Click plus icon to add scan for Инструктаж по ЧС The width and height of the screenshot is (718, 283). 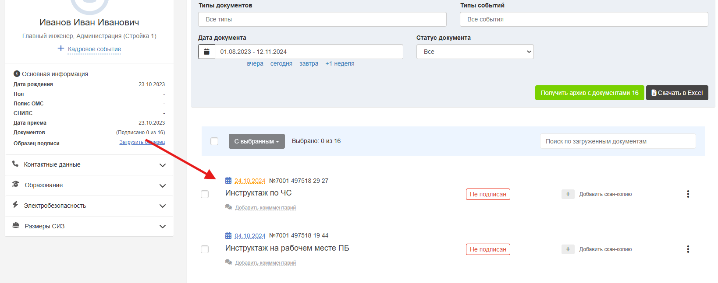pyautogui.click(x=568, y=194)
